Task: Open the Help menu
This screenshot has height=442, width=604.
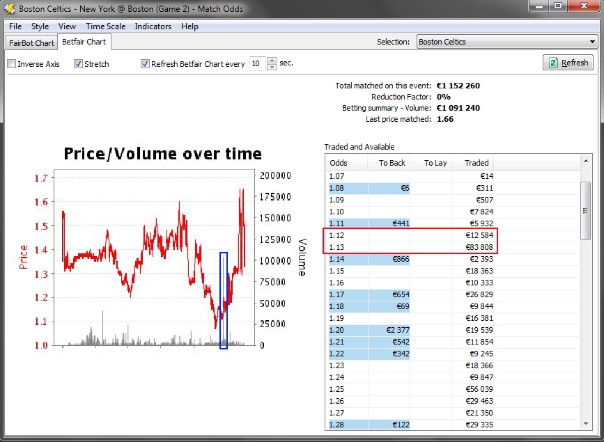Action: (189, 26)
